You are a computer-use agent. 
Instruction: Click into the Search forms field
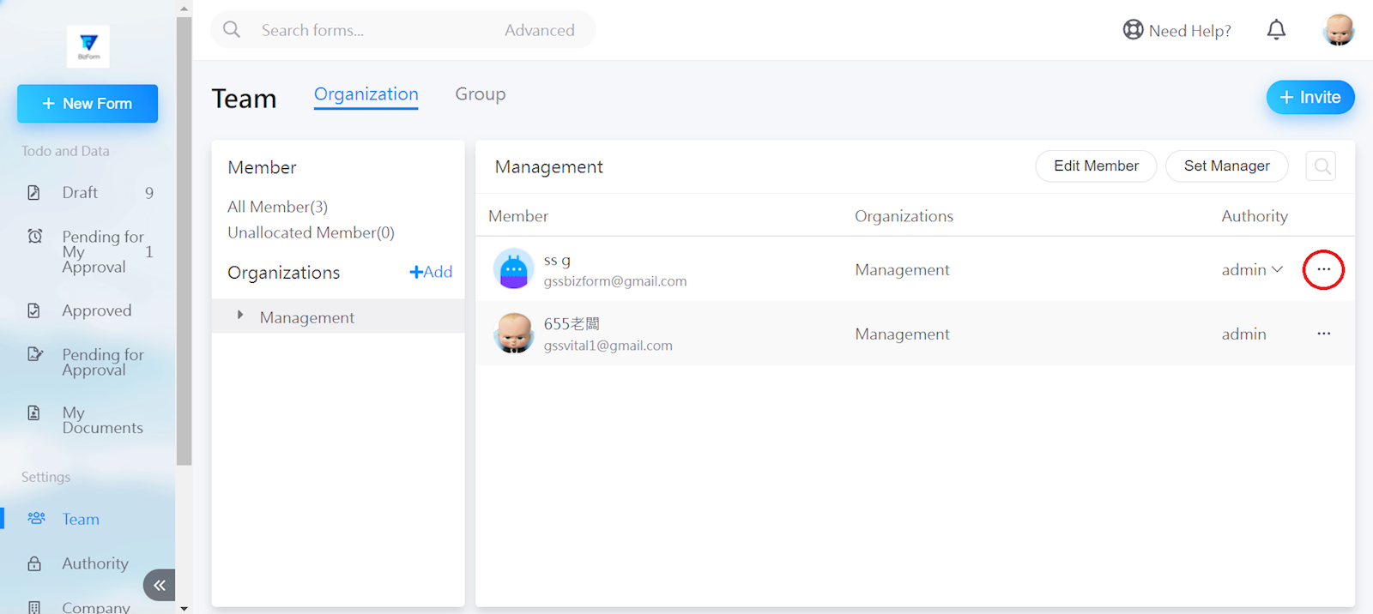click(360, 30)
